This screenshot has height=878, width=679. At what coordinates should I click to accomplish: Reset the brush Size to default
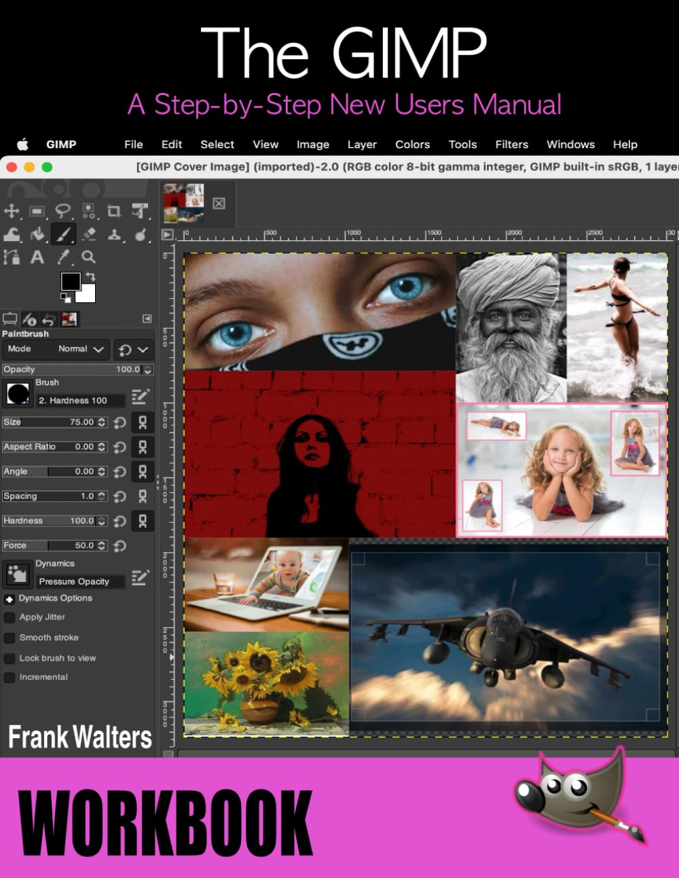[x=120, y=422]
